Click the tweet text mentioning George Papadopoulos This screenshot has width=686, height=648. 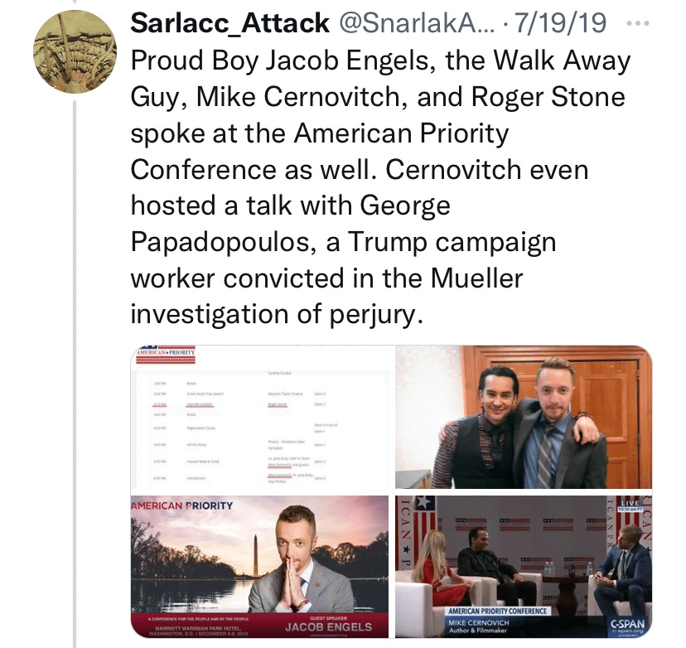(343, 244)
